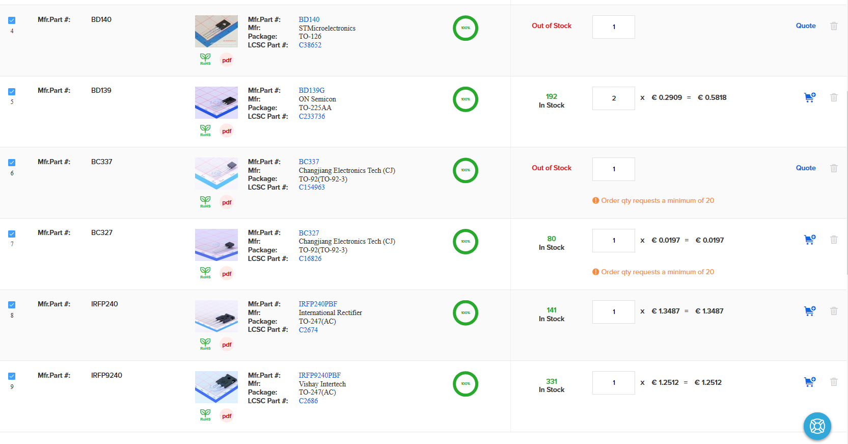
Task: Open the BD140 pdf datasheet
Action: (227, 60)
